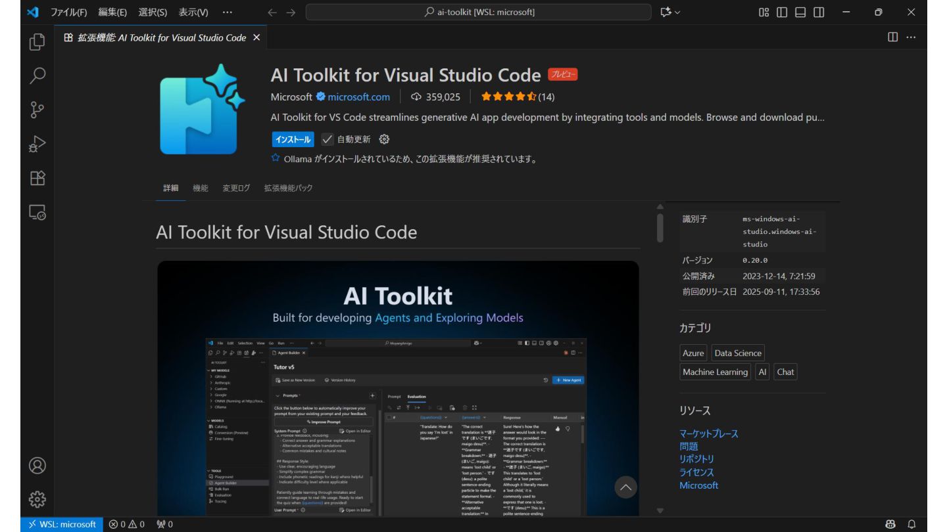Open the Accounts menu icon
The width and height of the screenshot is (947, 532).
click(x=37, y=466)
